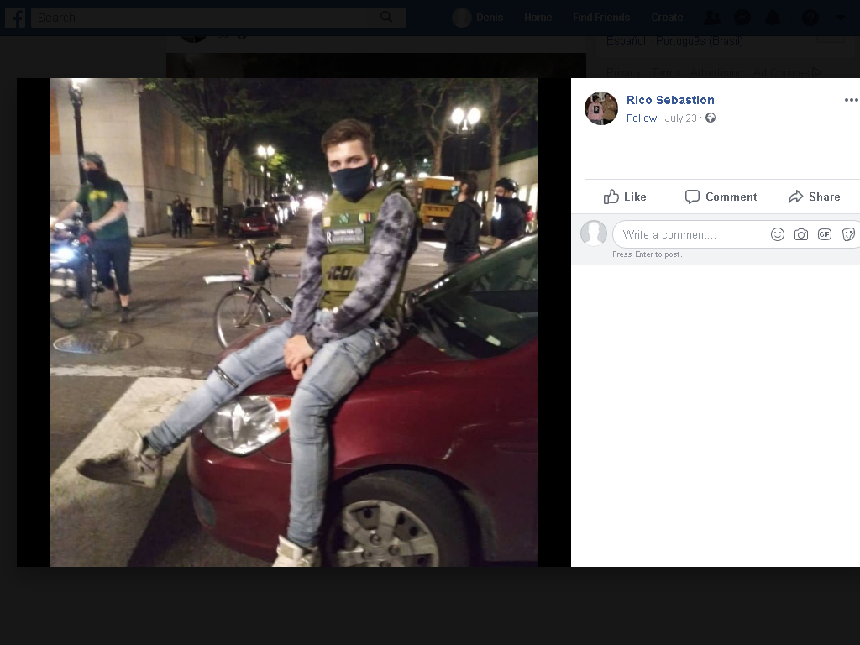The height and width of the screenshot is (645, 860).
Task: Go to Home in top bar
Action: click(537, 18)
